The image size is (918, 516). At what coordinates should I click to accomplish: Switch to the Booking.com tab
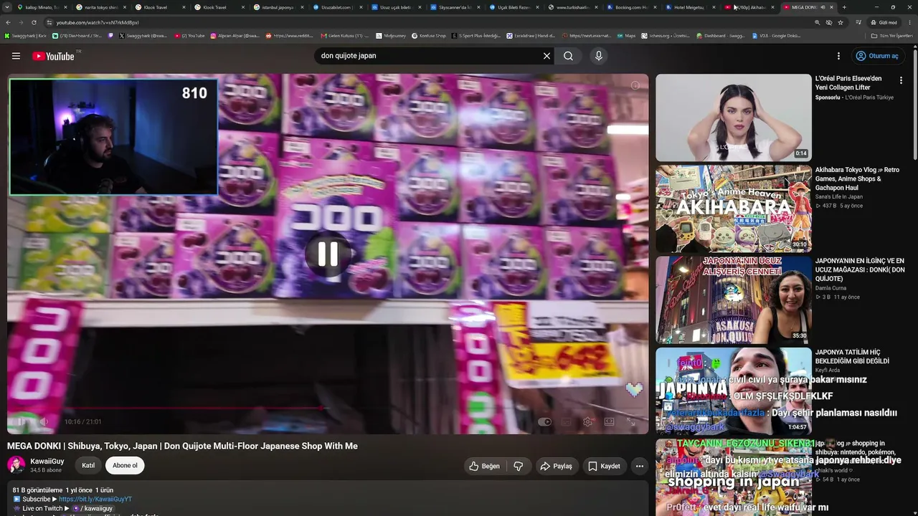(633, 7)
